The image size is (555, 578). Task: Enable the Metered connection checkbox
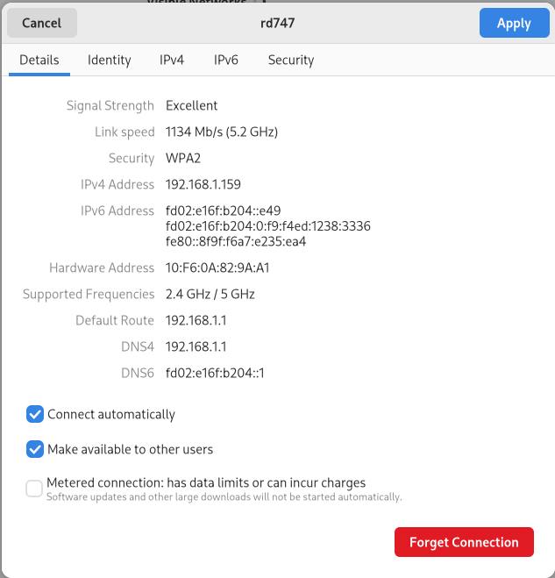pos(34,489)
